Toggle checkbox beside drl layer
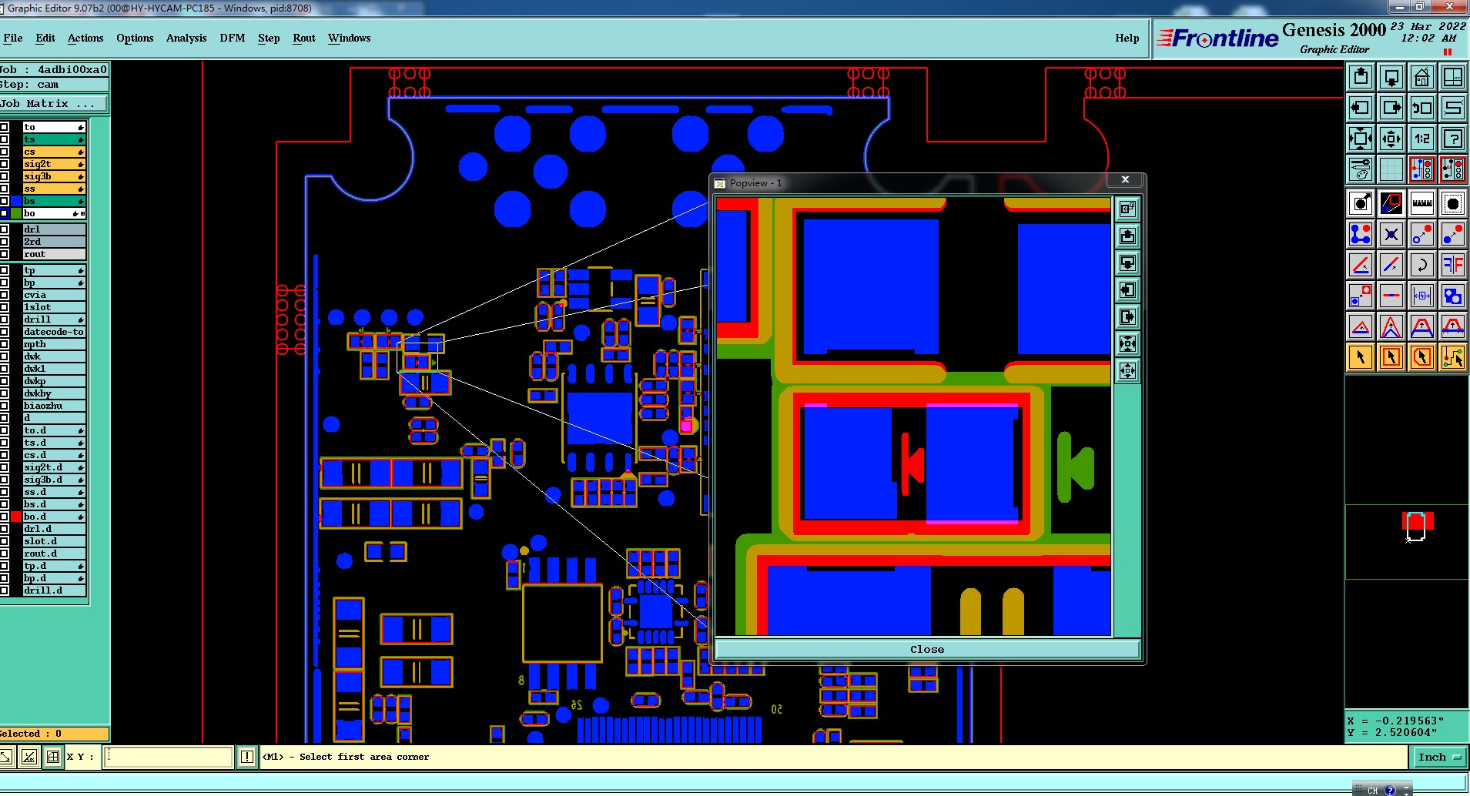 [x=5, y=229]
